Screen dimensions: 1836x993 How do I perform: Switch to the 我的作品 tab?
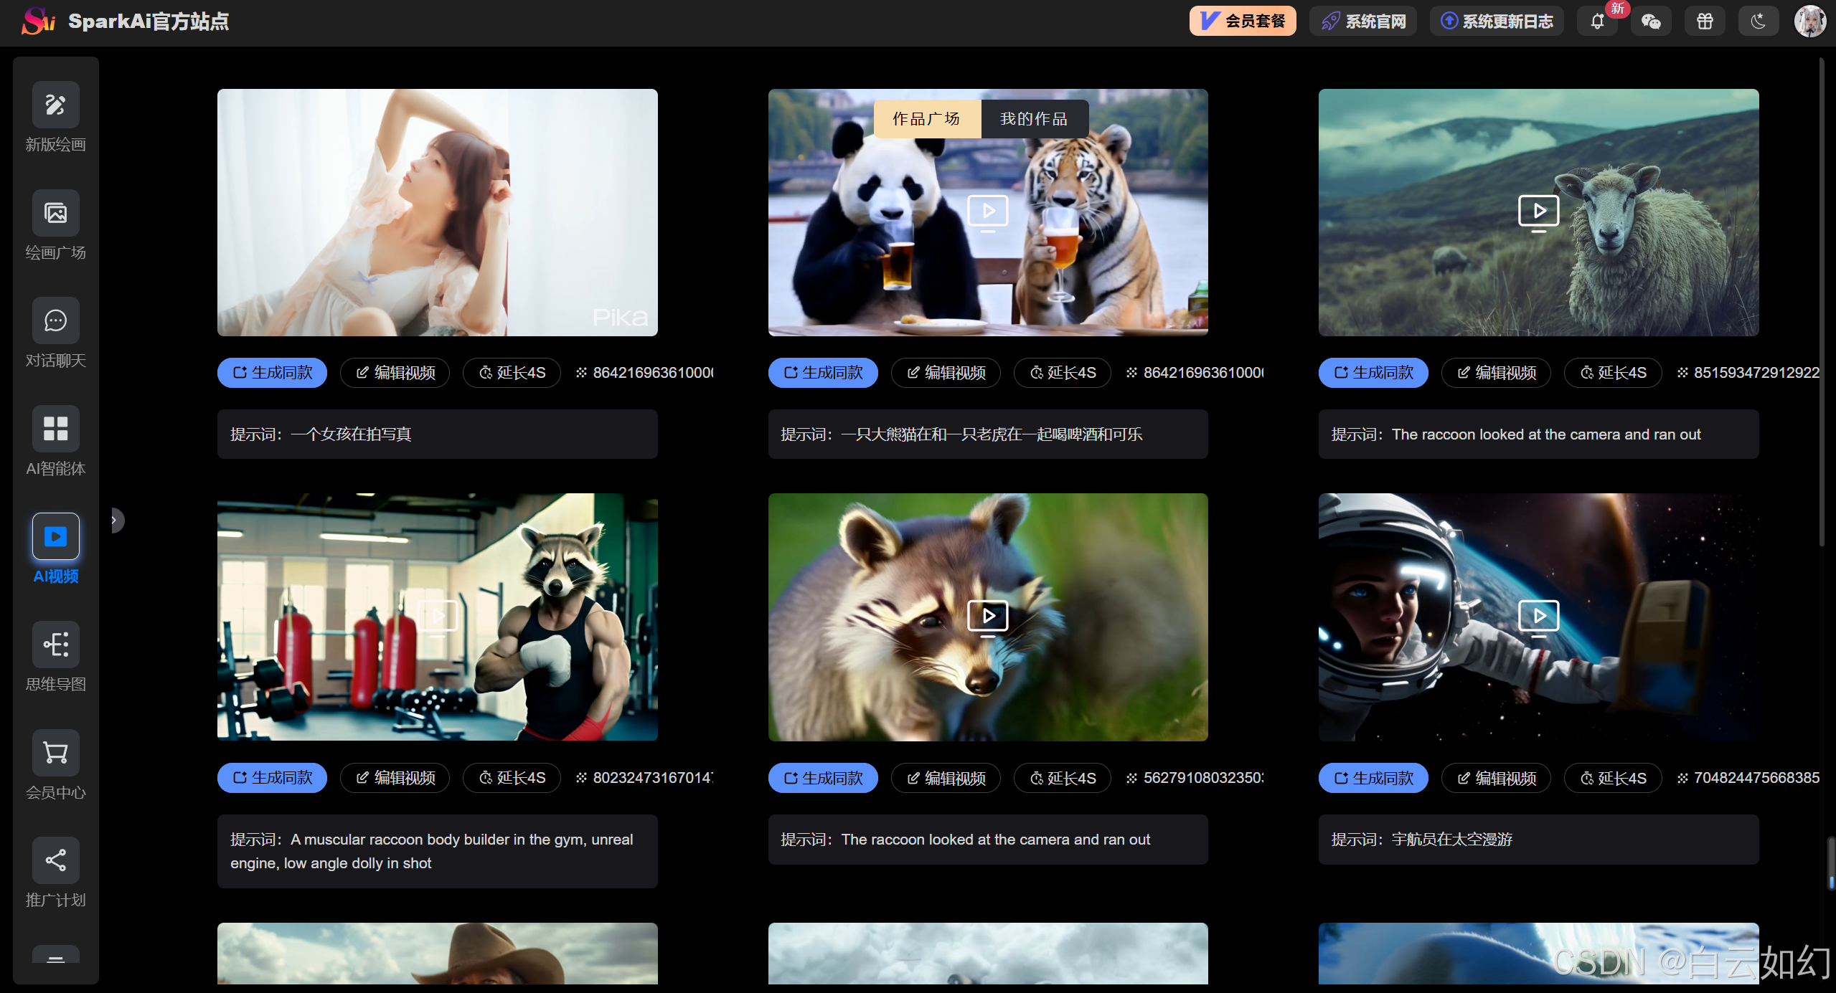1034,119
